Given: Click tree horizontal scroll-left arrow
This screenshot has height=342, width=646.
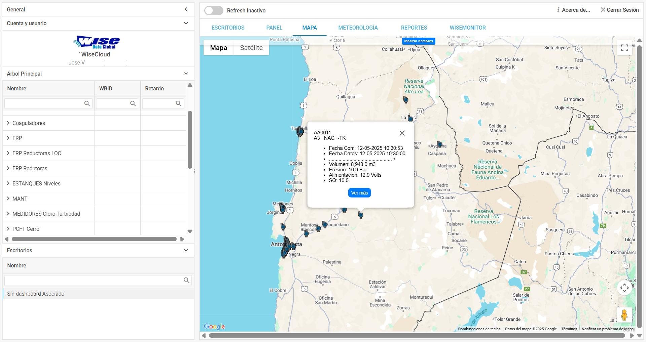Looking at the screenshot, I should pyautogui.click(x=6, y=239).
